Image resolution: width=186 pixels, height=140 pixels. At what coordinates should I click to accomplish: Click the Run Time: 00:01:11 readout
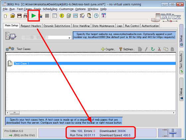[82, 135]
